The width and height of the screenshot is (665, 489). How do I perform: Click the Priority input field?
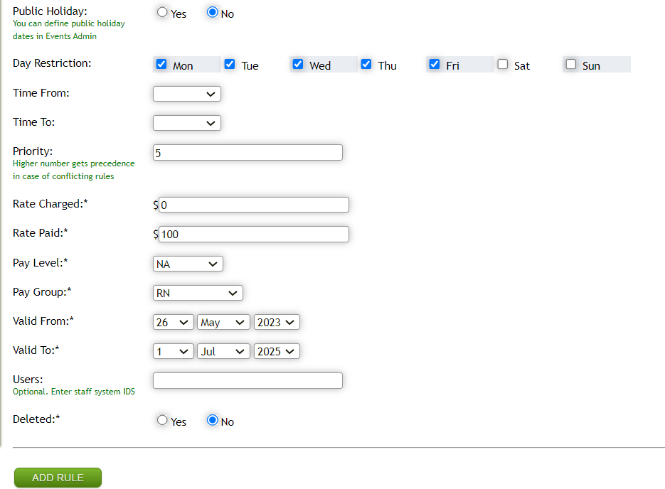coord(247,151)
